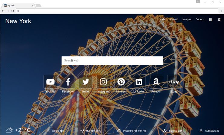Click the humidity droplets icon
The height and width of the screenshot is (135, 224).
pos(82,131)
